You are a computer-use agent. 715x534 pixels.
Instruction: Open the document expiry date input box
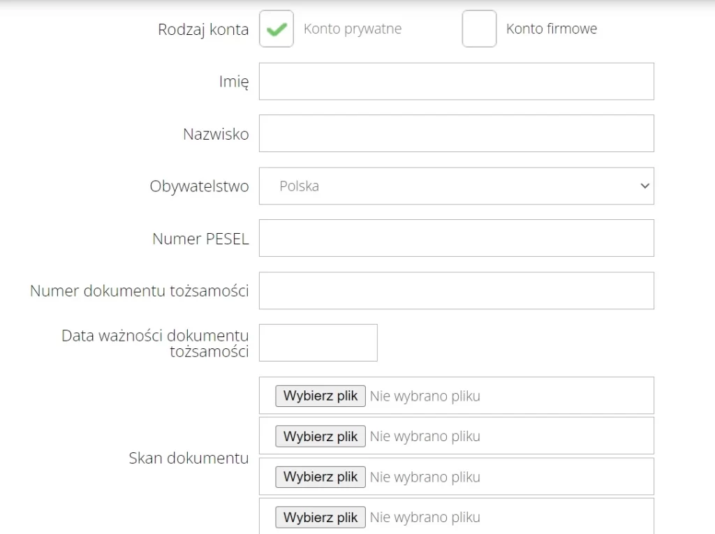tap(318, 343)
